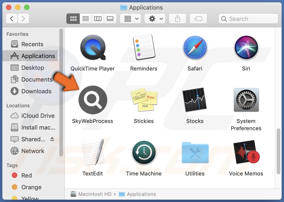Open Recents in the sidebar
Viewport: 284px width, 202px height.
31,44
